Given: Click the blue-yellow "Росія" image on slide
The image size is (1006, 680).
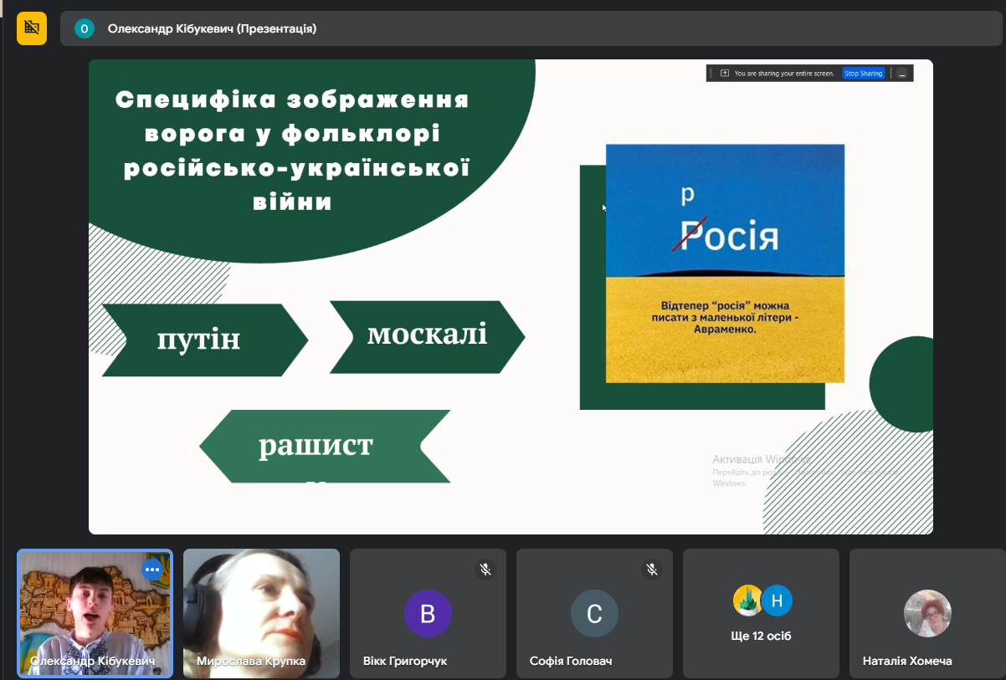Looking at the screenshot, I should click(725, 263).
